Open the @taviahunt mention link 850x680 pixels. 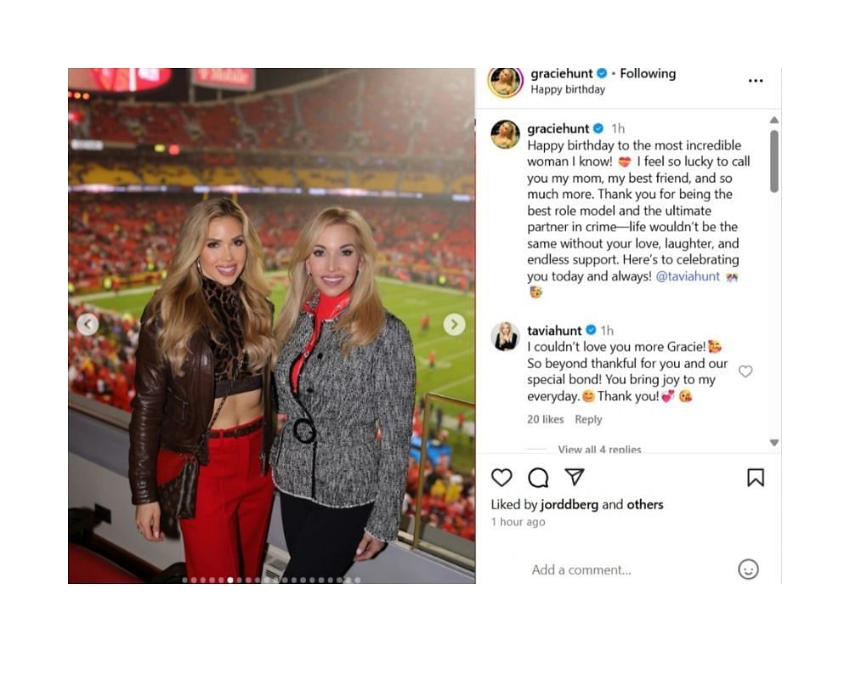[688, 276]
